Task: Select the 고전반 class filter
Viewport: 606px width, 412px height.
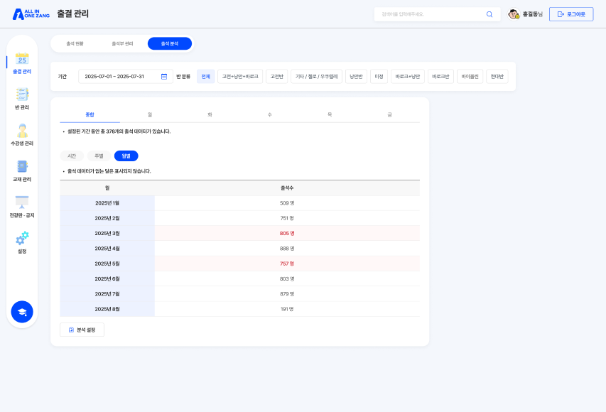Action: pos(277,77)
